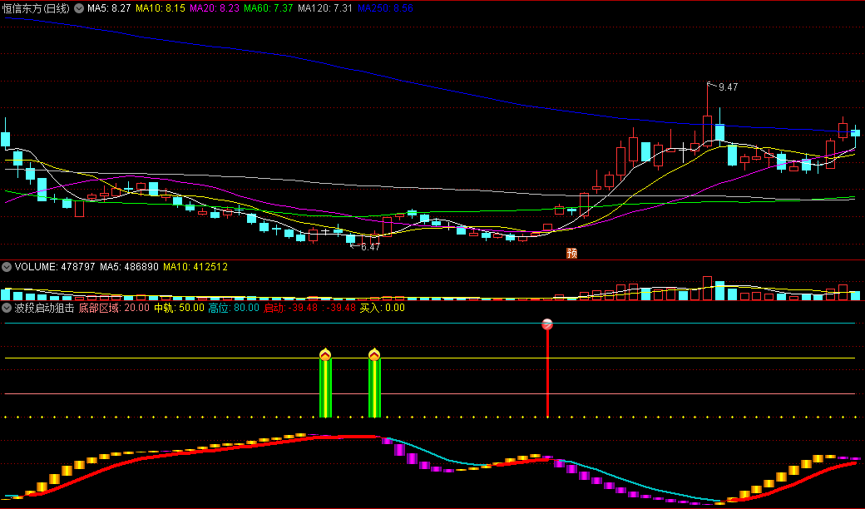
Task: Click the 底部区域: 20.00 label
Action: 114,308
